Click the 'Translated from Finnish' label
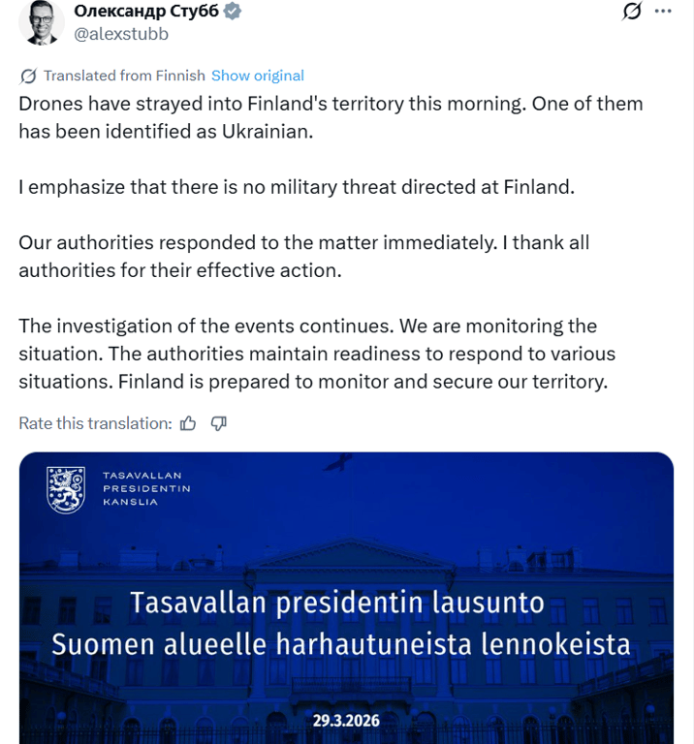The height and width of the screenshot is (744, 694). pyautogui.click(x=124, y=76)
